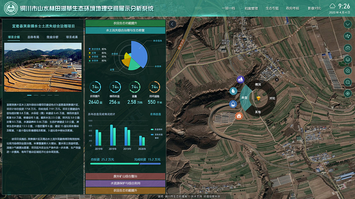Click the 梯田改造 74% ring gauge
Screen dimensions: 355x199
tap(115, 87)
